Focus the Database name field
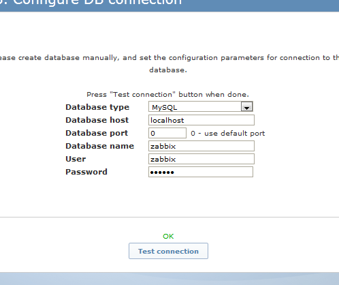Screen dimensions: 339x285 click(201, 146)
